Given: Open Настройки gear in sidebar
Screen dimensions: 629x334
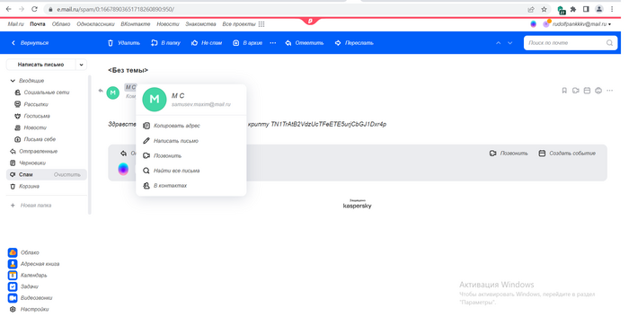Looking at the screenshot, I should 29,310.
